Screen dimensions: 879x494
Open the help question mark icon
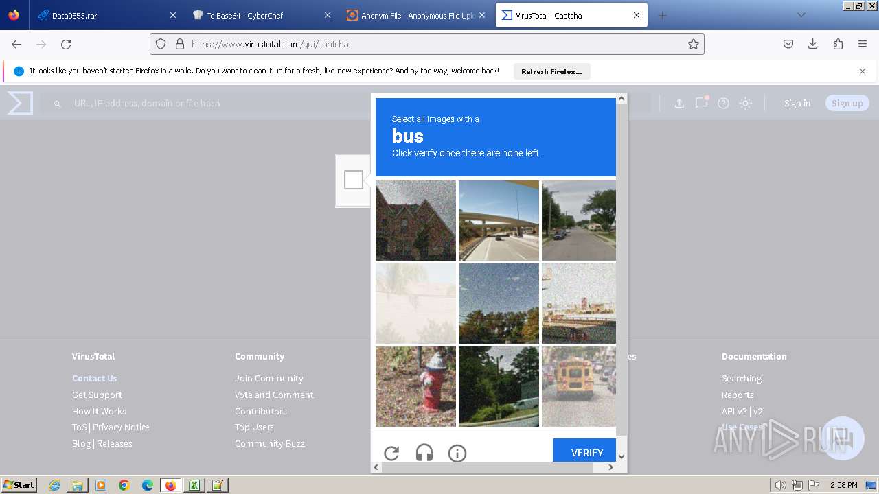coord(723,103)
